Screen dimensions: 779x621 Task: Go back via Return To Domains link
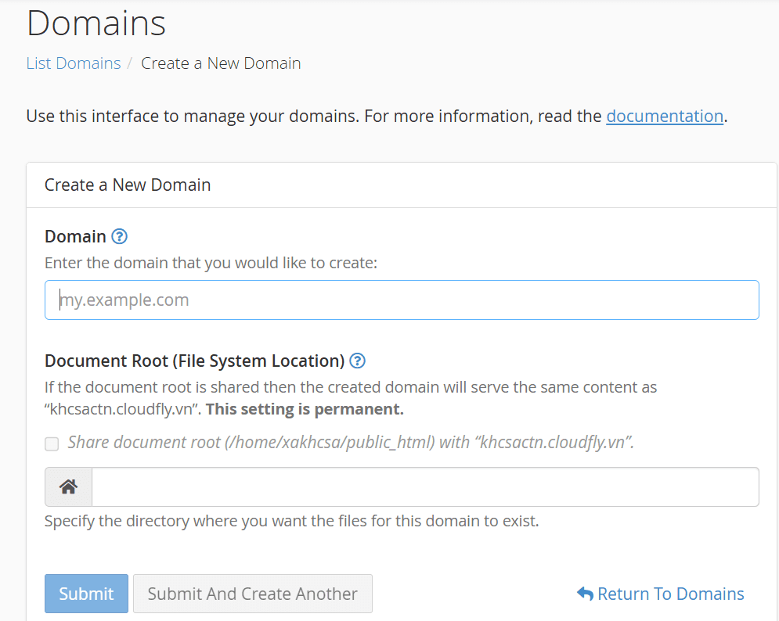coord(670,594)
